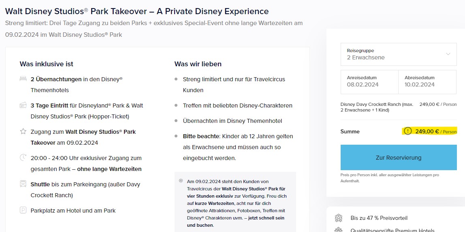Click the Was inklusive ist heading
The image size is (465, 232).
(x=46, y=64)
